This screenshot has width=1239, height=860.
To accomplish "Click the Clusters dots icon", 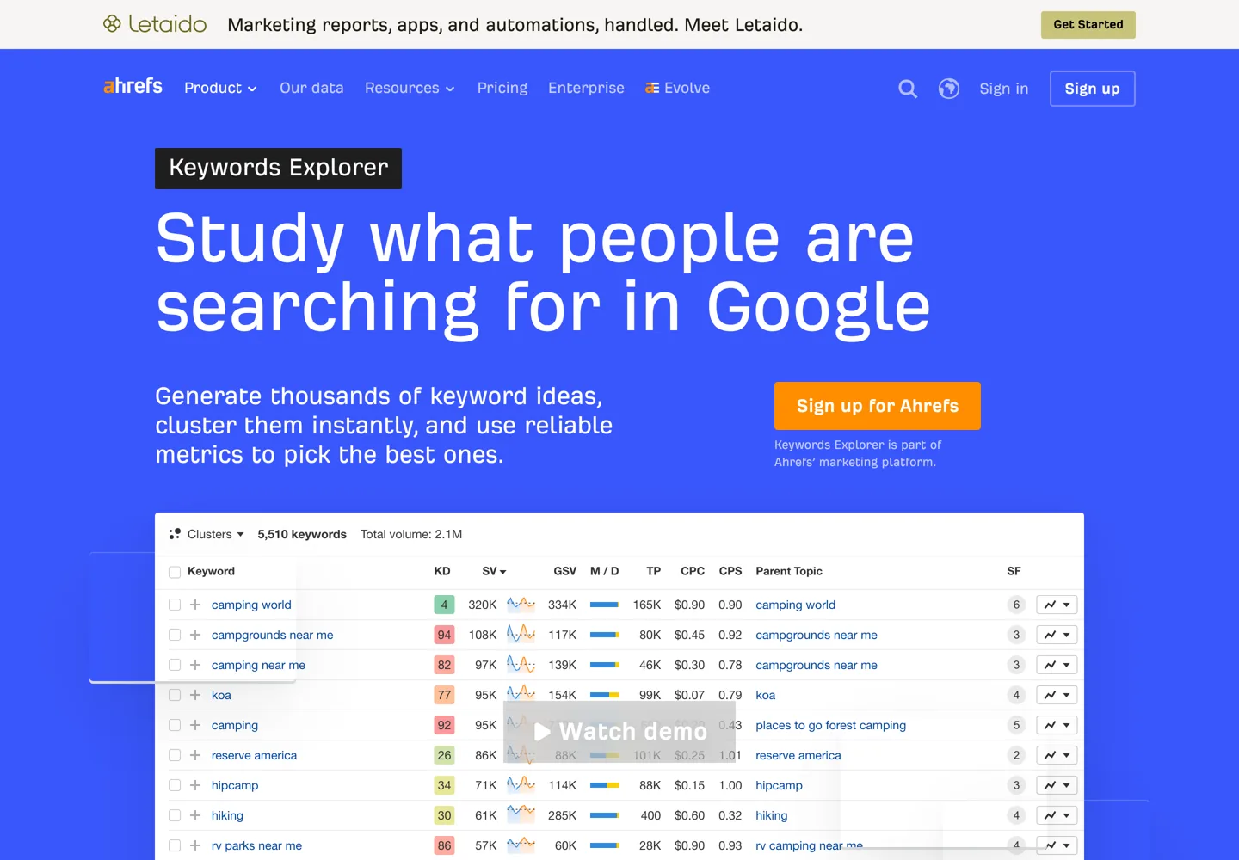I will tap(175, 534).
